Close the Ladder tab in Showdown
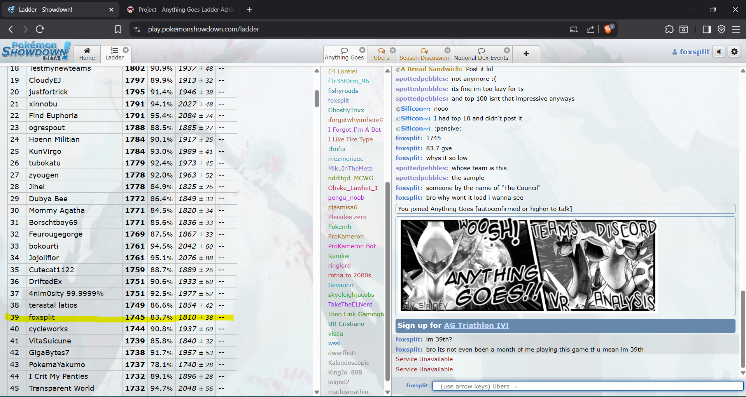 (x=126, y=50)
